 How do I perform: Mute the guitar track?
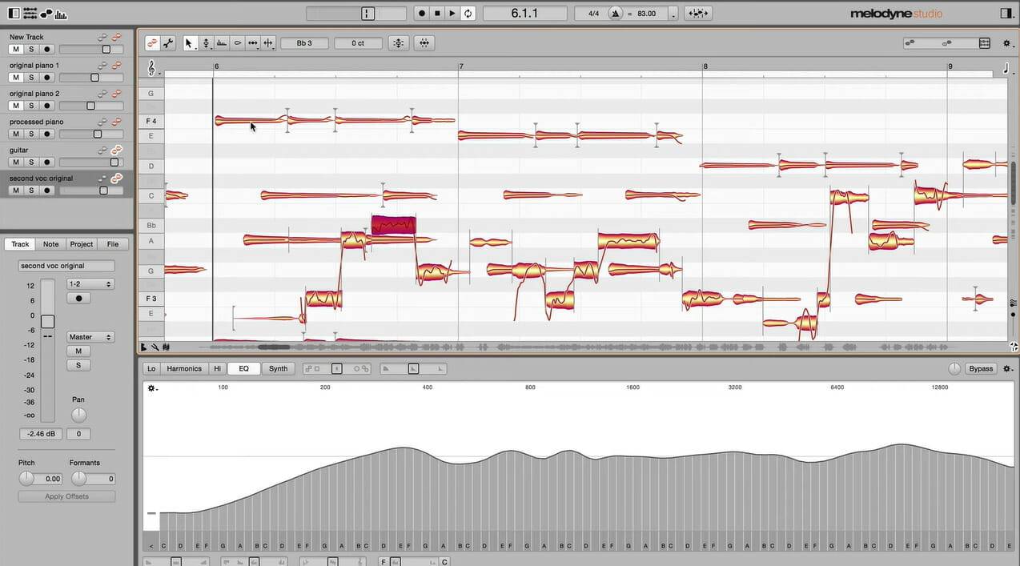14,162
